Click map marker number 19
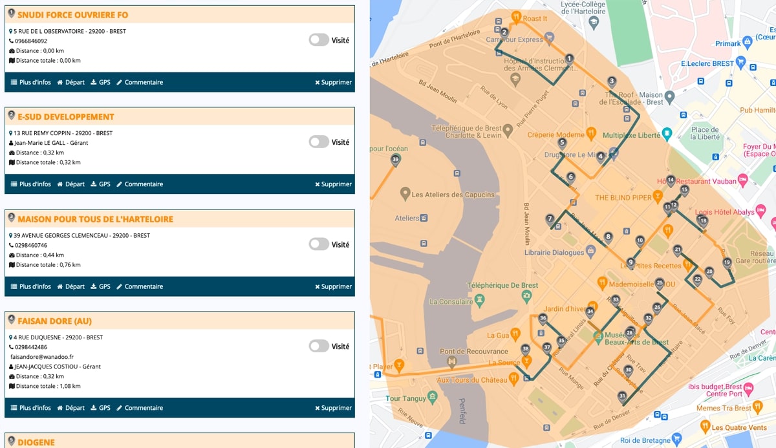This screenshot has height=448, width=776. click(x=727, y=264)
